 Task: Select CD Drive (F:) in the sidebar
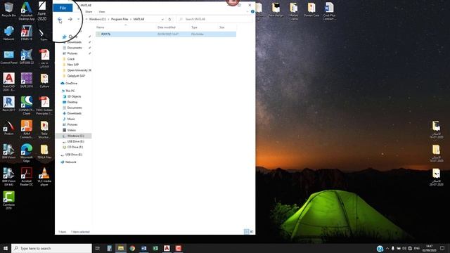pyautogui.click(x=75, y=147)
